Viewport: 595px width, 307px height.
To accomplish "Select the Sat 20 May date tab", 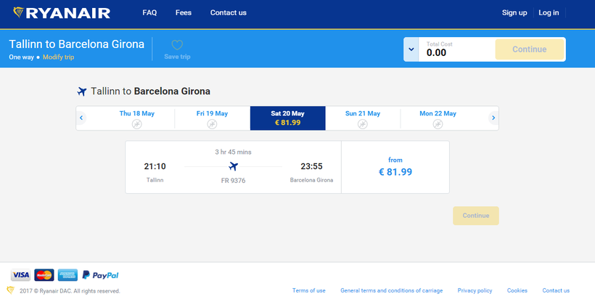I will click(x=287, y=118).
